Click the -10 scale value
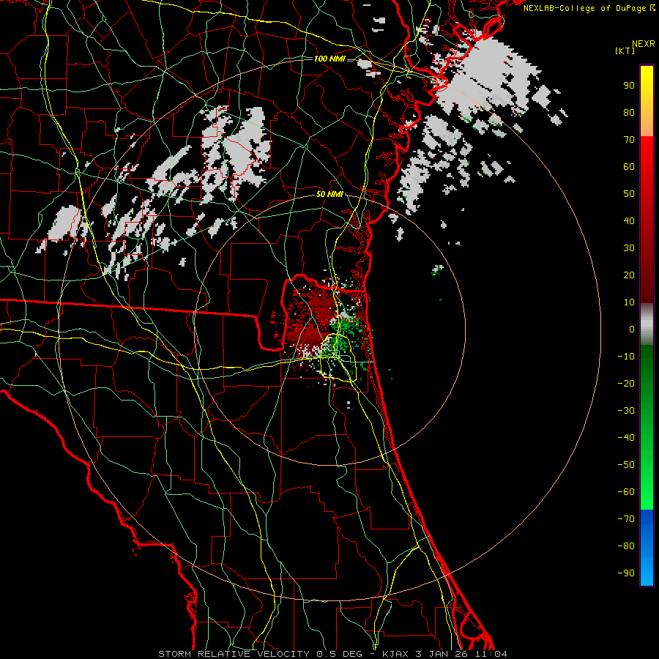This screenshot has height=659, width=659. (x=626, y=357)
